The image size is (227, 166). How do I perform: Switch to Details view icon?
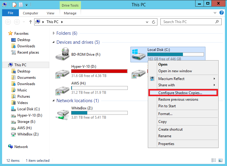pyautogui.click(x=214, y=160)
